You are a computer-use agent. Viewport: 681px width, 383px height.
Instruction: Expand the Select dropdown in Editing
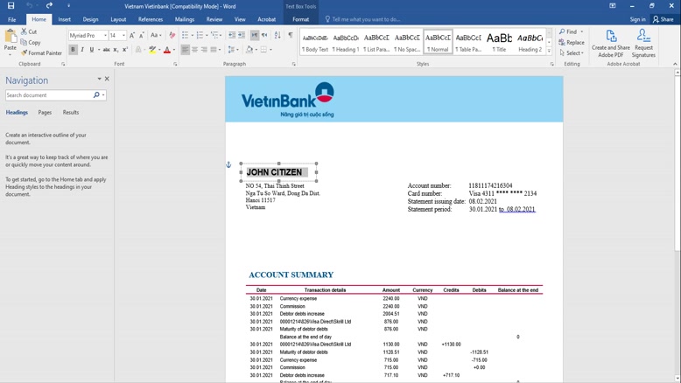572,53
